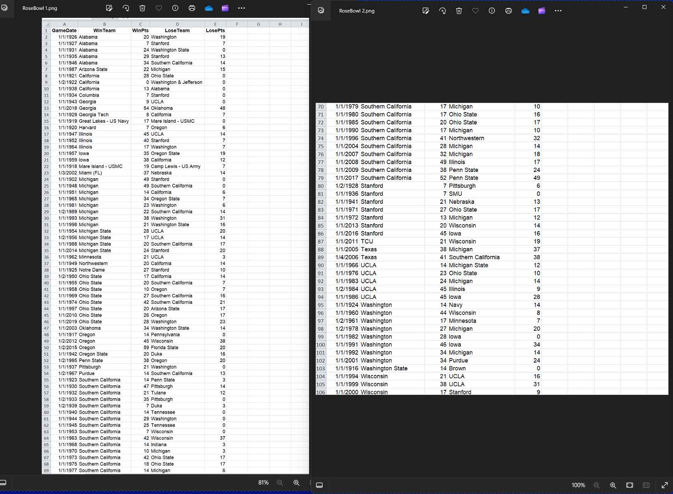Select the Indiana cell

point(177,445)
